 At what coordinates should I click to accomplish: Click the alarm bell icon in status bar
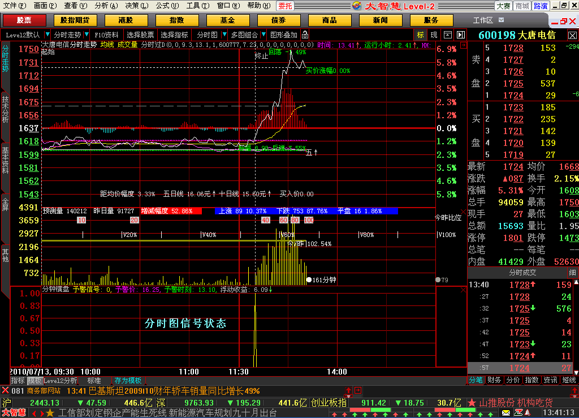[x=528, y=412]
